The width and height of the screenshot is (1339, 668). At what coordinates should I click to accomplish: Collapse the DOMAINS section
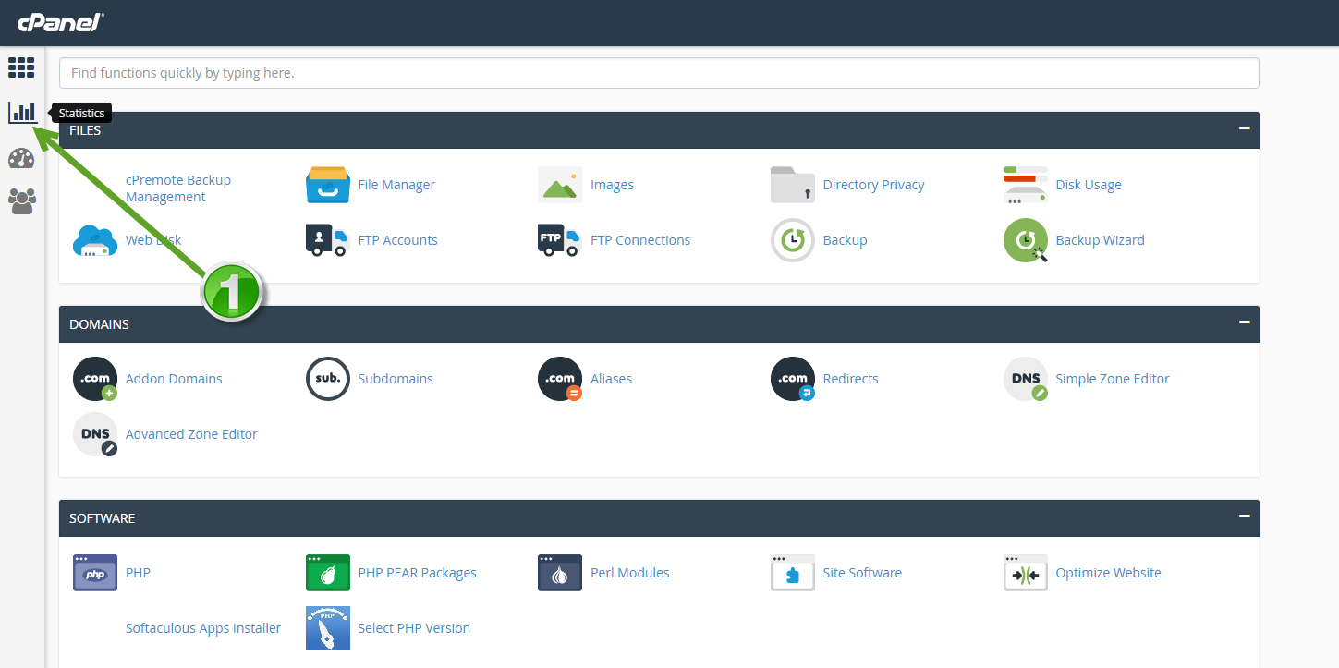(1244, 322)
